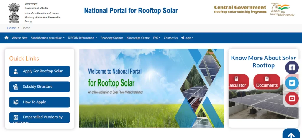Click the Apply For Rooftop Solar button
The image size is (302, 138).
coord(40,71)
